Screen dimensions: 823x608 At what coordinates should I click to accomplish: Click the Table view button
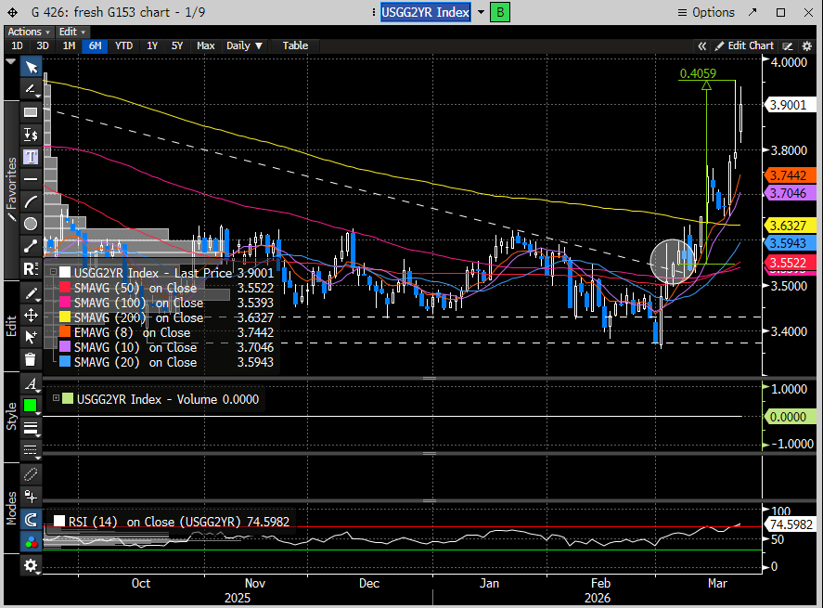click(295, 45)
